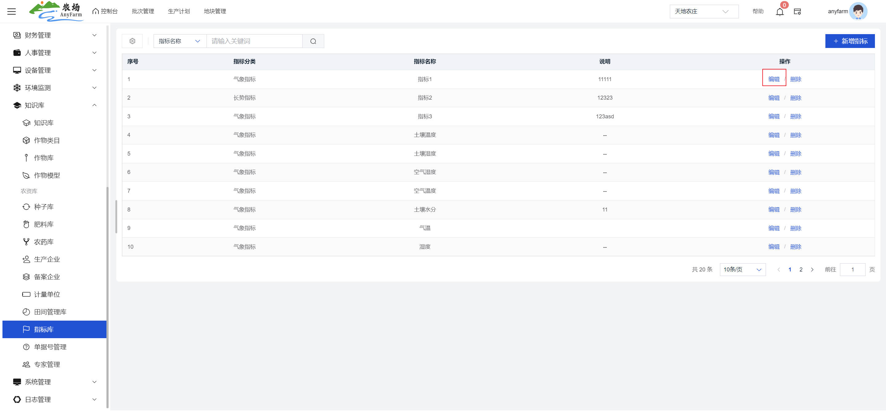Go to page 2 of results
This screenshot has height=415, width=886.
coord(801,270)
